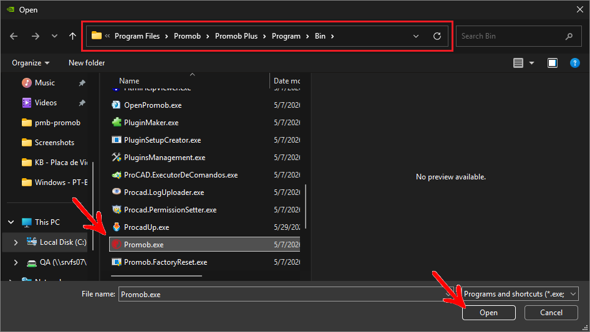Screen dimensions: 590x332
Task: Select the PluginsManagement.exe tools icon
Action: click(116, 157)
